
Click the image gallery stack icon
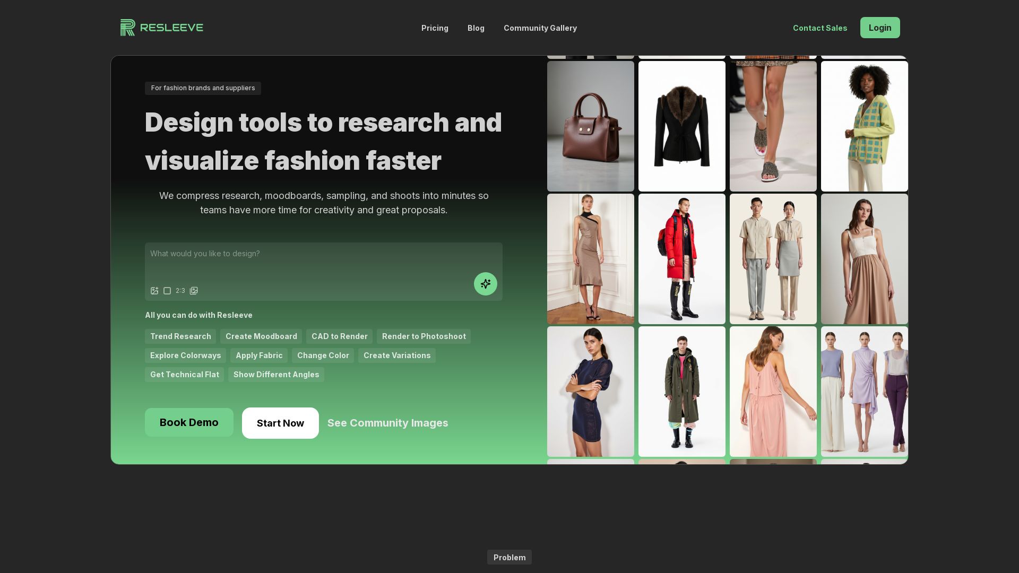point(194,291)
